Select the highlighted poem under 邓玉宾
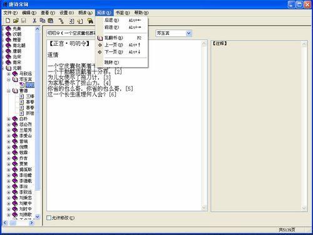Image resolution: width=313 pixels, height=235 pixels. coord(30,85)
